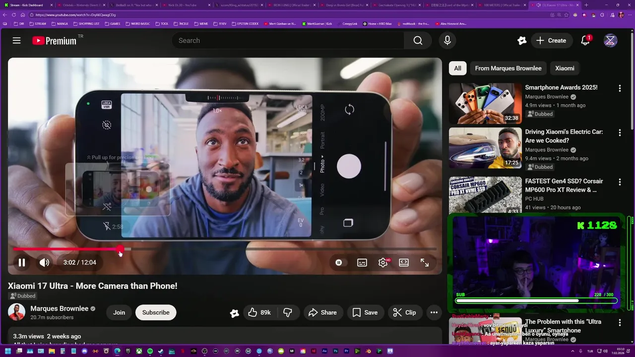Open FASTEST Gen4 SSD Corsair thumbnail

pyautogui.click(x=485, y=195)
